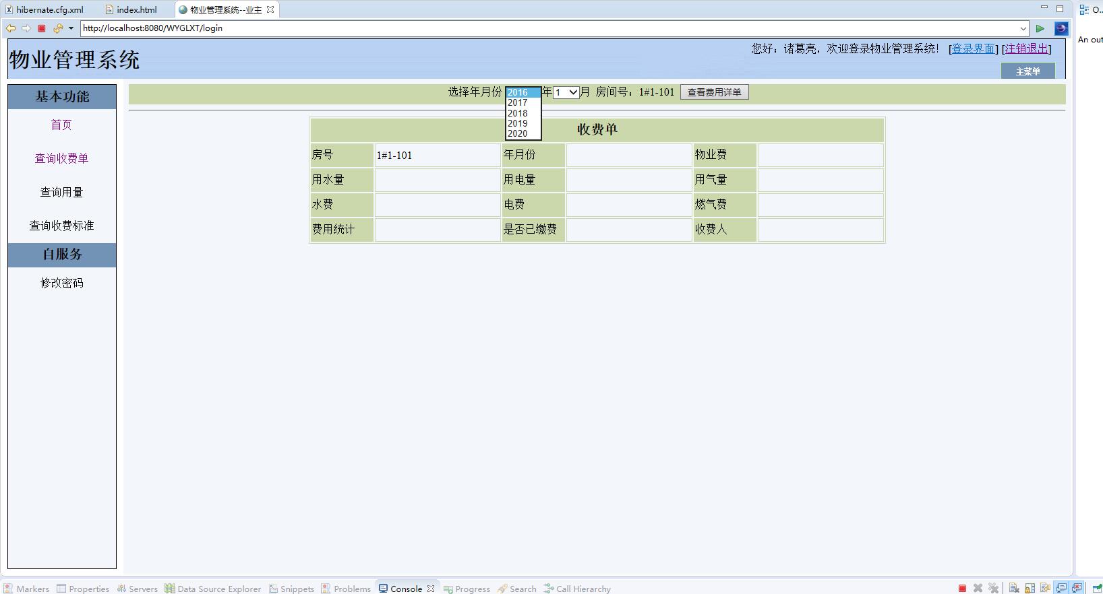Screen dimensions: 1103x594
Task: Click the 年月份 label cell
Action: (533, 155)
